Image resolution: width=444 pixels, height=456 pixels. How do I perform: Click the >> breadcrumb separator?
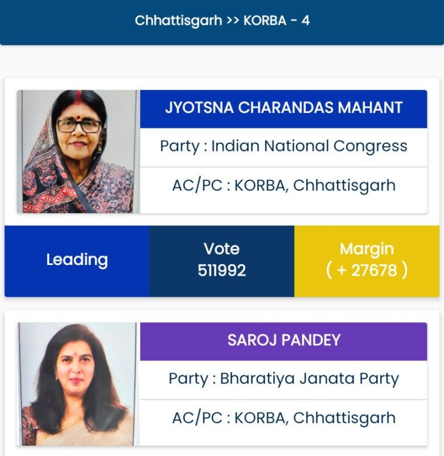click(x=233, y=20)
